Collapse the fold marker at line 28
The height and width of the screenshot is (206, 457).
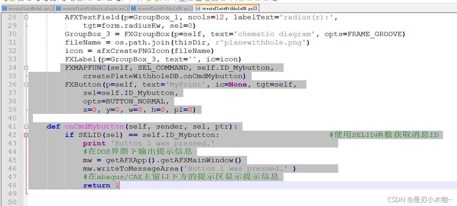(x=26, y=17)
